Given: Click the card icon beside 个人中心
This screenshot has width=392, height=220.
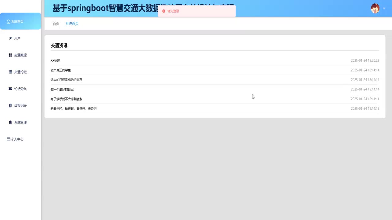Looking at the screenshot, I should [9, 139].
